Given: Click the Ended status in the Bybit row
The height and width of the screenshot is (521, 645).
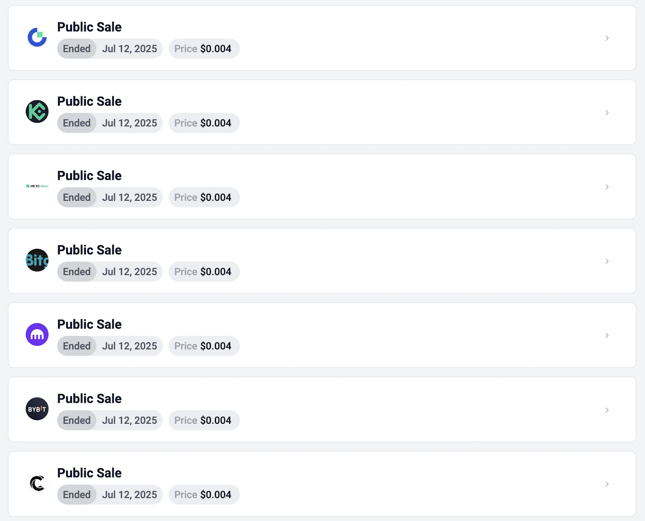Looking at the screenshot, I should (77, 420).
